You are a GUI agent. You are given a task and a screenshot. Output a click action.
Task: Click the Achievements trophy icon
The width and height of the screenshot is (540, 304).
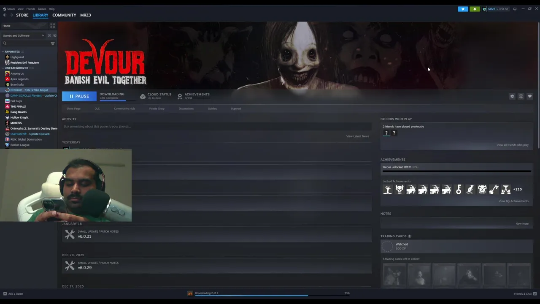(x=180, y=96)
